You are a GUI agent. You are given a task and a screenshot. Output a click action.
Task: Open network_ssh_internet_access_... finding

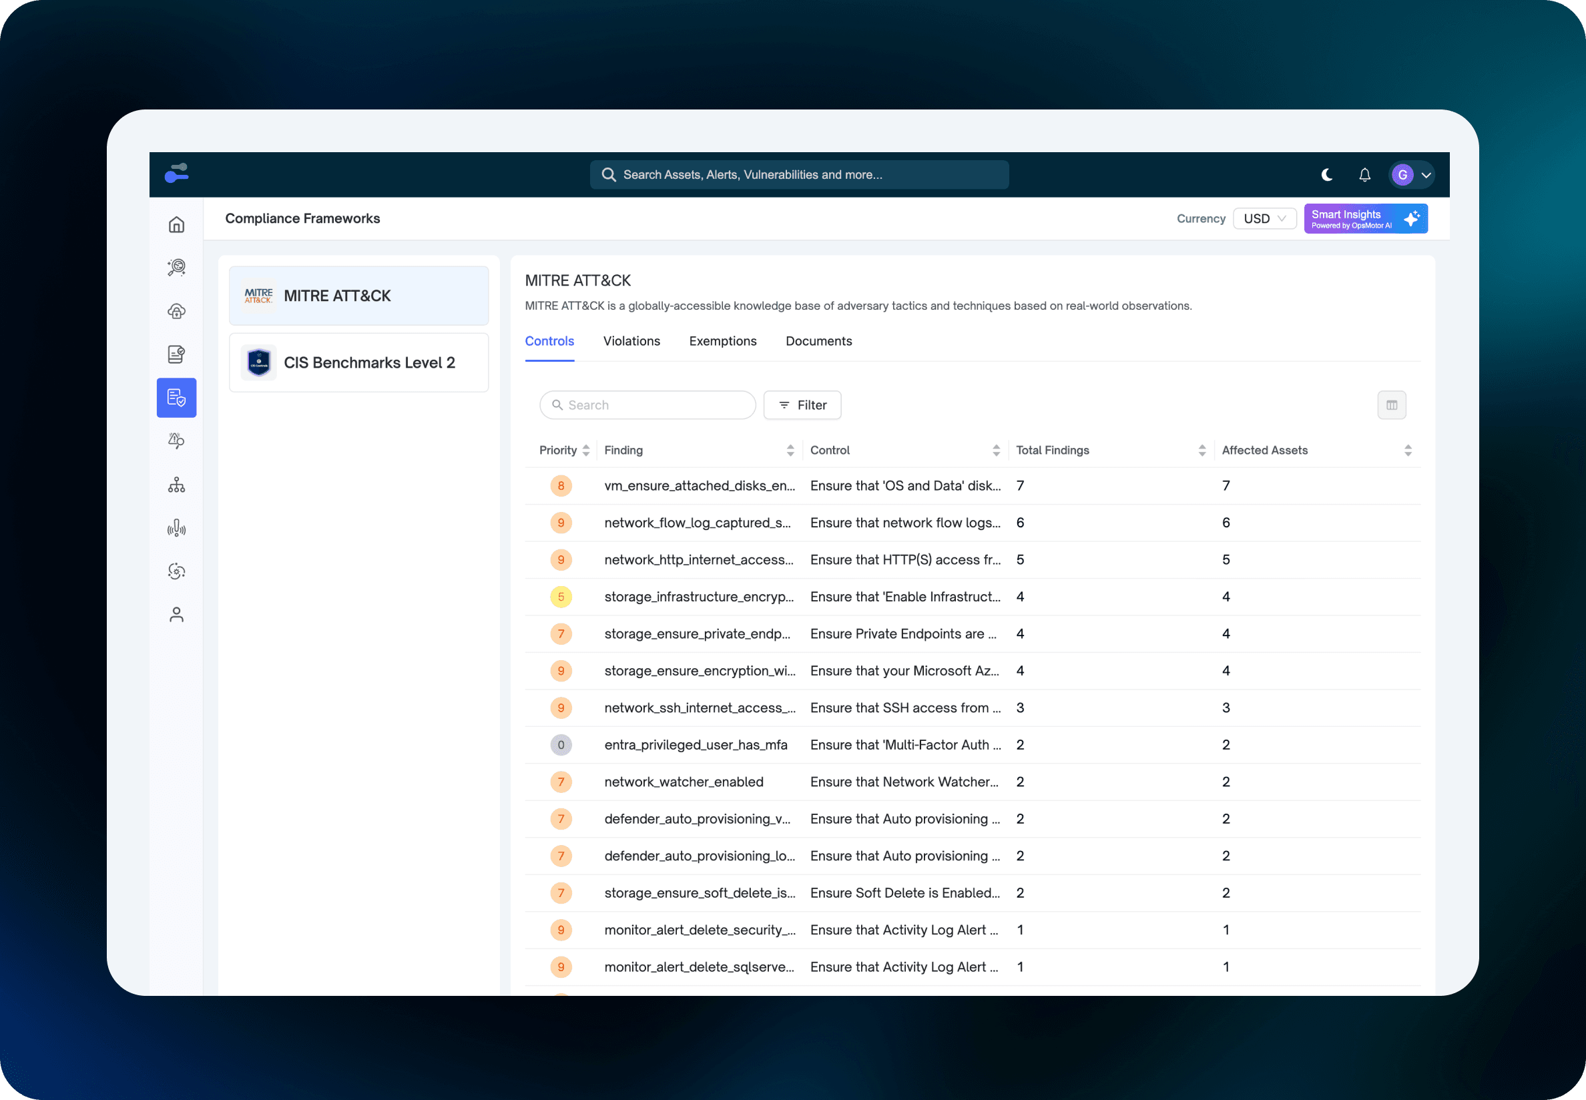tap(699, 708)
